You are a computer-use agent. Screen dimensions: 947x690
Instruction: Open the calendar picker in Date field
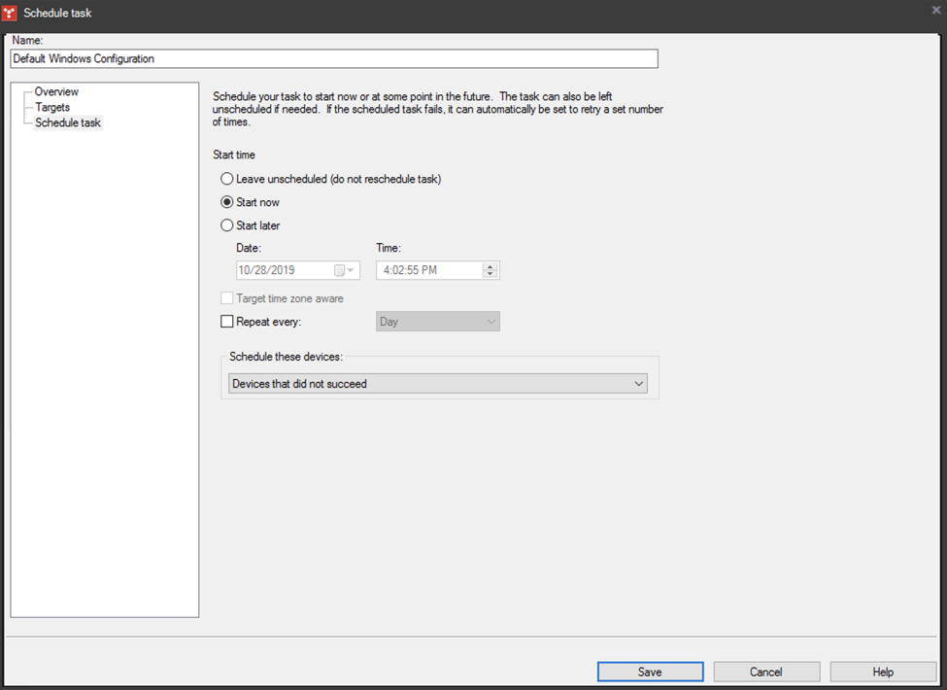(345, 270)
